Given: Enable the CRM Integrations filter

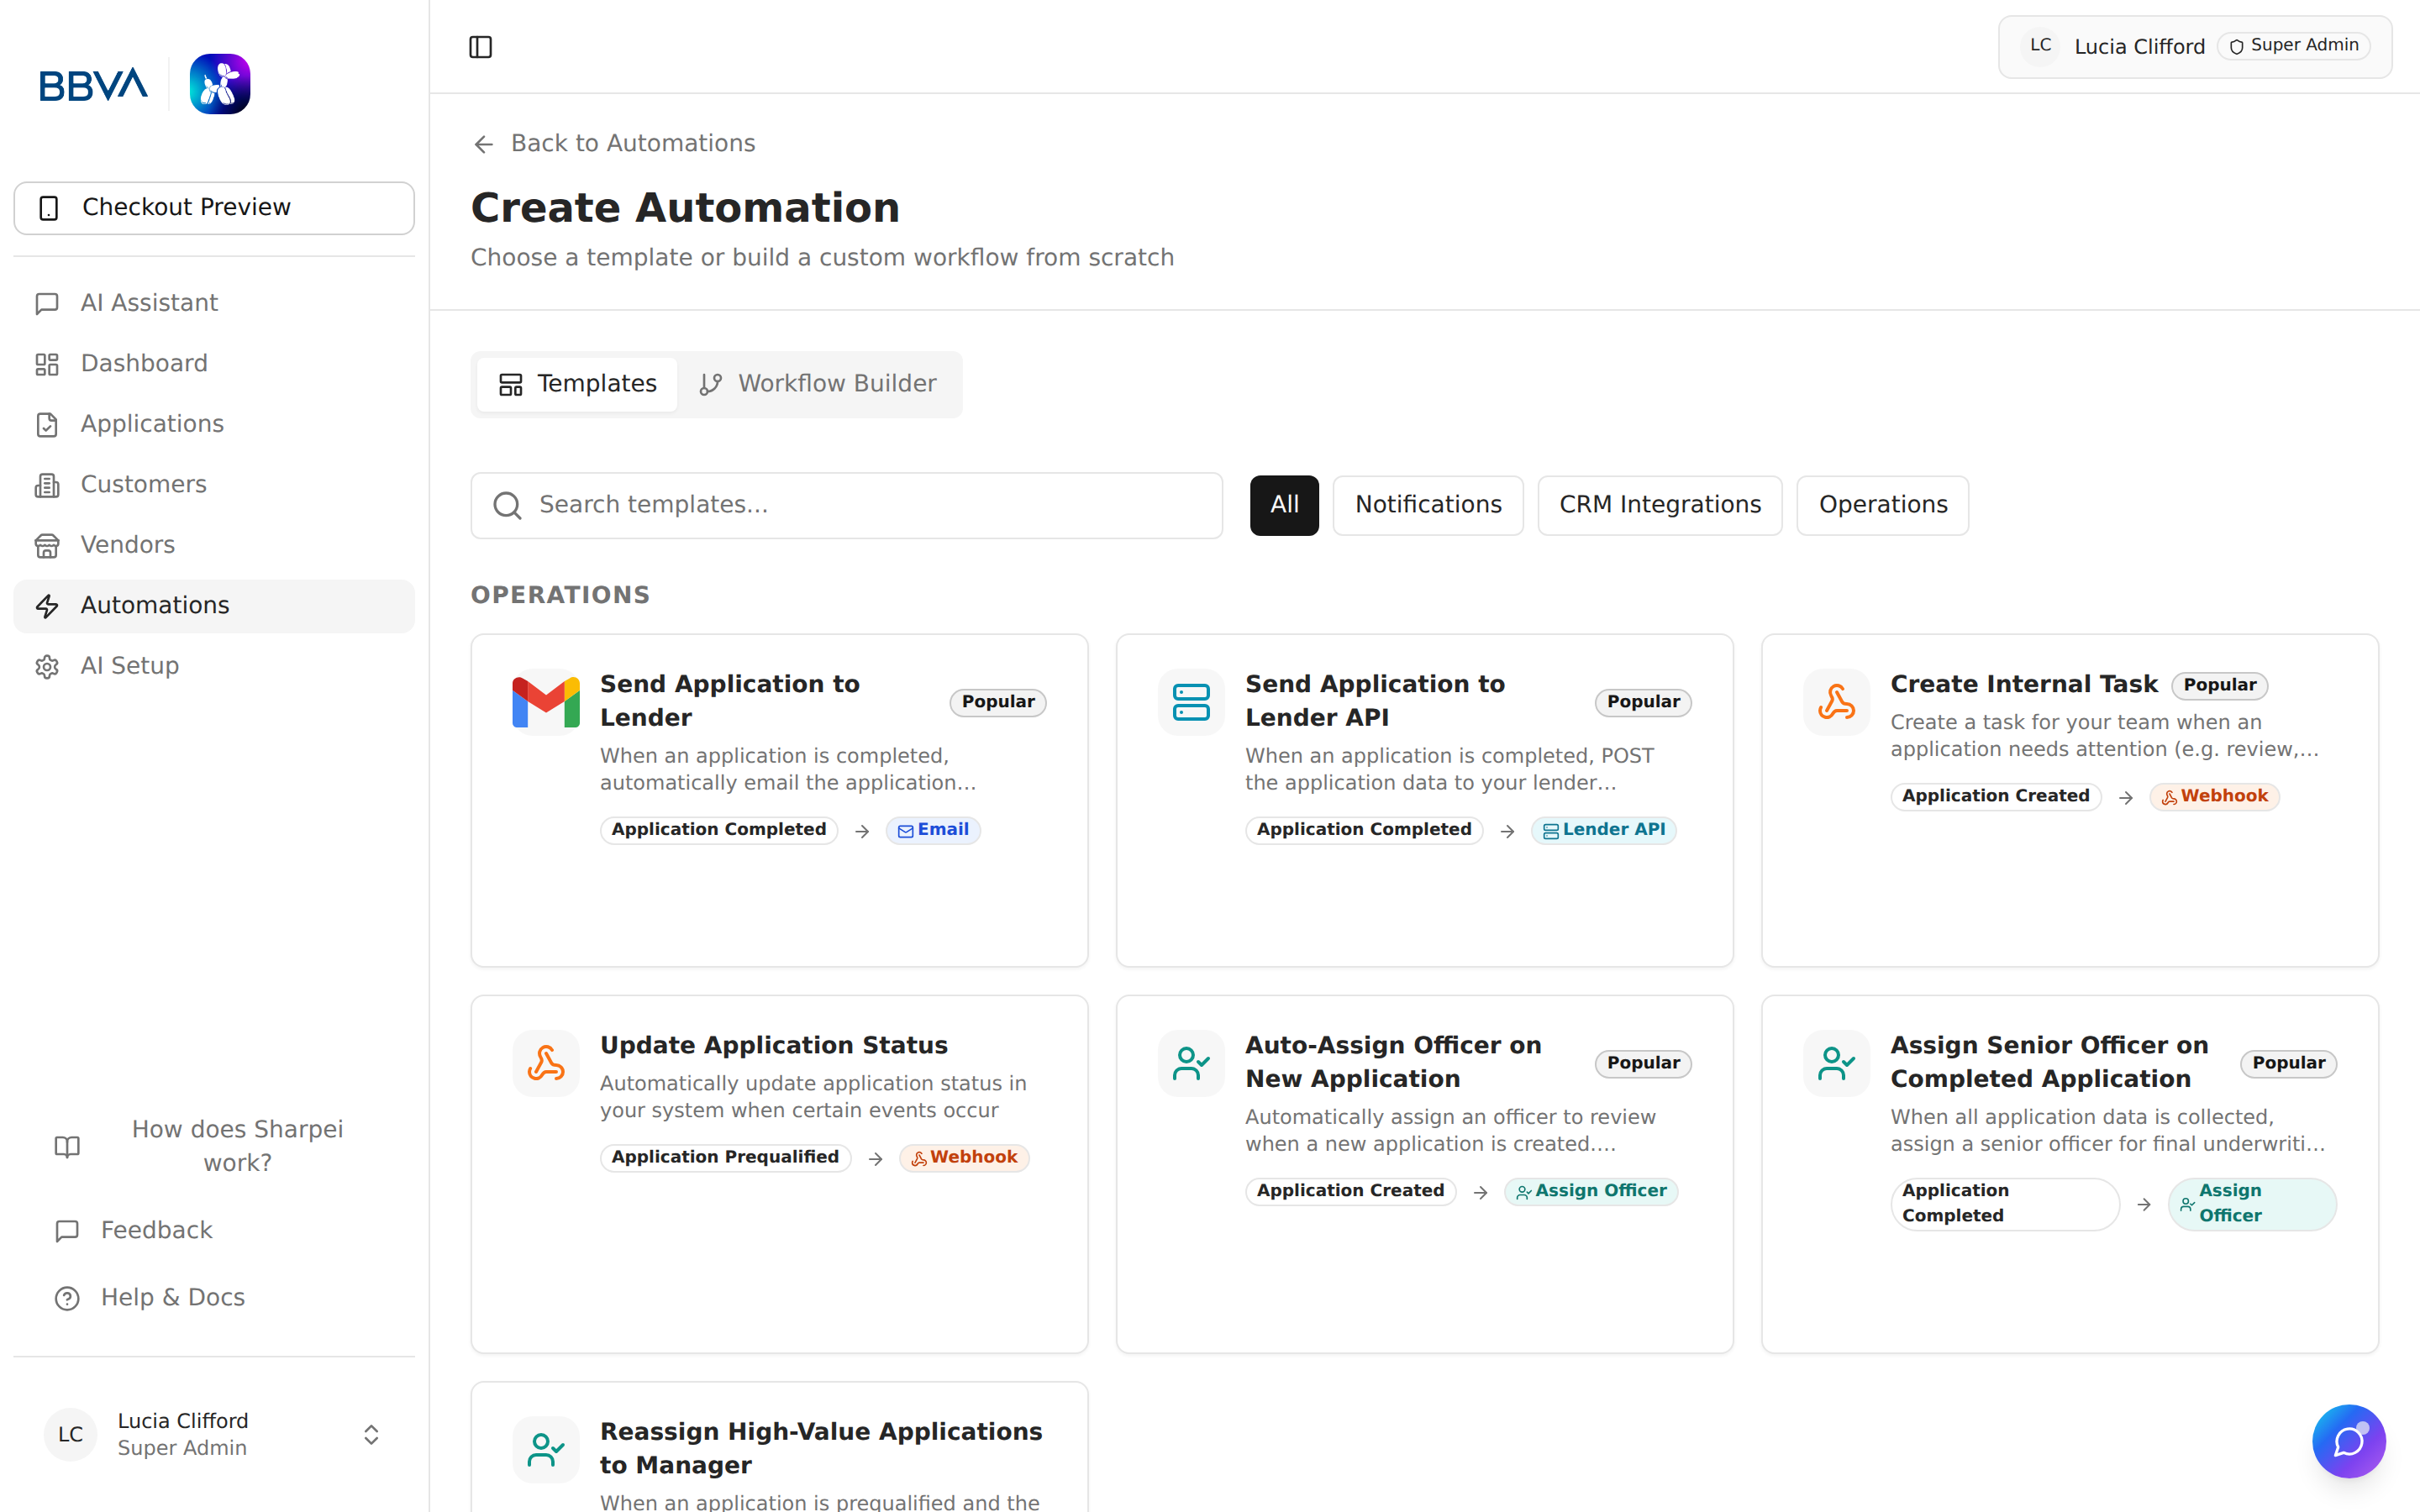Looking at the screenshot, I should (x=1659, y=504).
